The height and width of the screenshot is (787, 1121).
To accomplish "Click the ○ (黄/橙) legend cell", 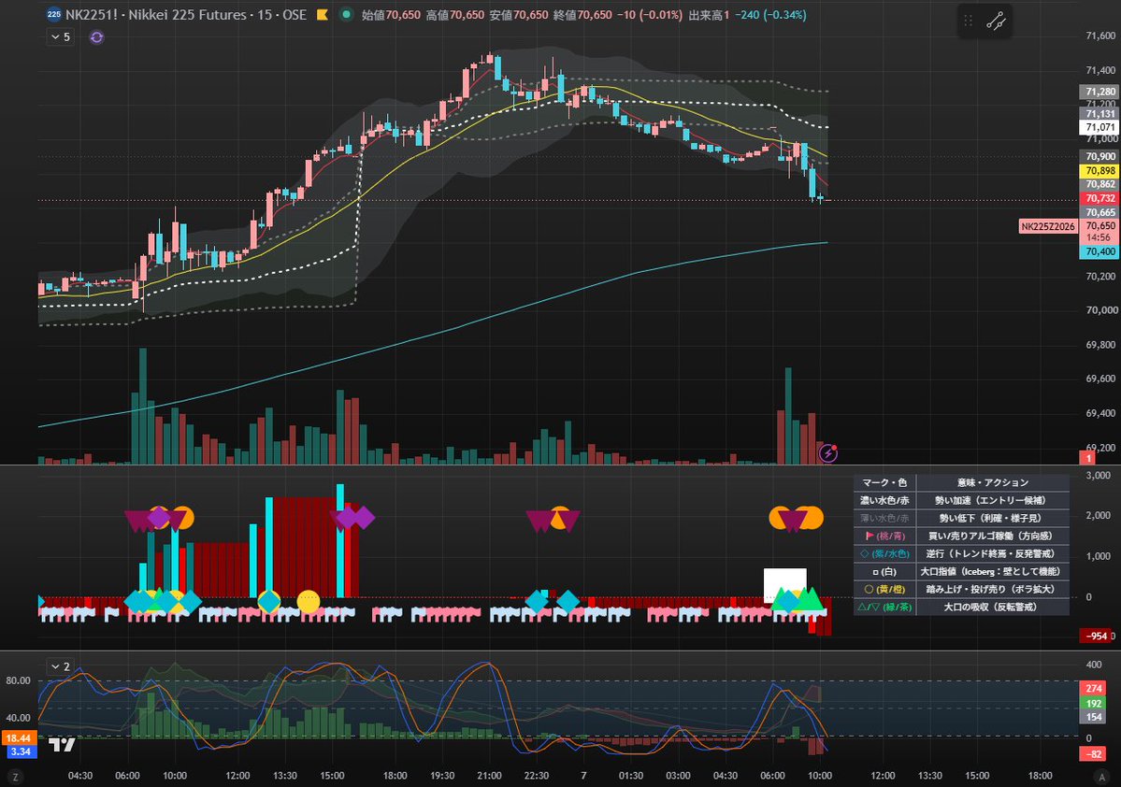I will point(884,590).
